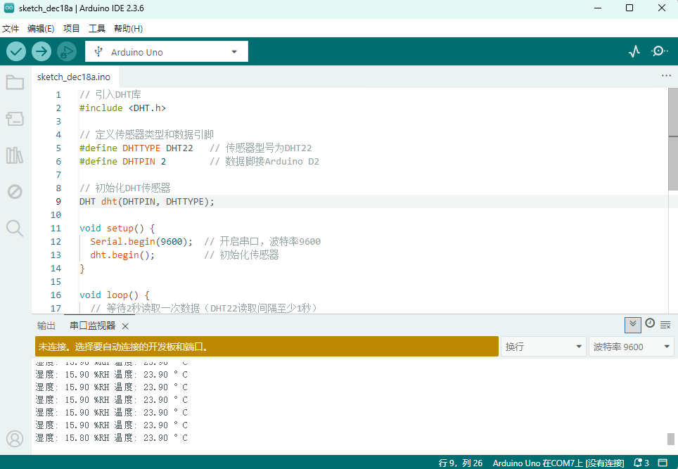The height and width of the screenshot is (469, 678).
Task: Open the 编辑(E) menu
Action: coord(41,29)
